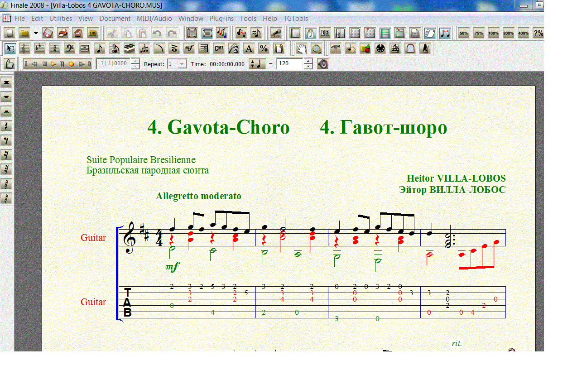Select the Articulation tool

tap(174, 48)
